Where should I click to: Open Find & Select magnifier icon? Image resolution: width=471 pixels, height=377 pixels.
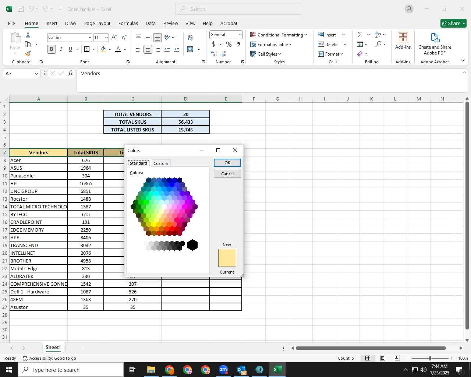click(378, 44)
